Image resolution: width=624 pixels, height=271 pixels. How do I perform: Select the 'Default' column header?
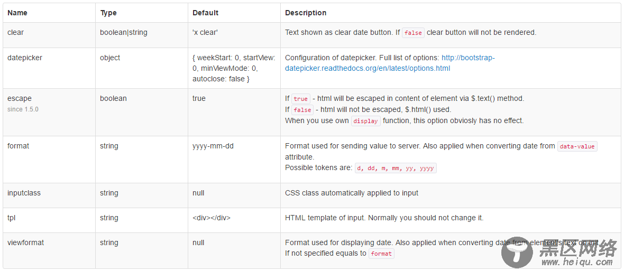pyautogui.click(x=205, y=13)
